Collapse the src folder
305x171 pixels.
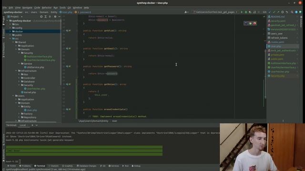coord(10,38)
